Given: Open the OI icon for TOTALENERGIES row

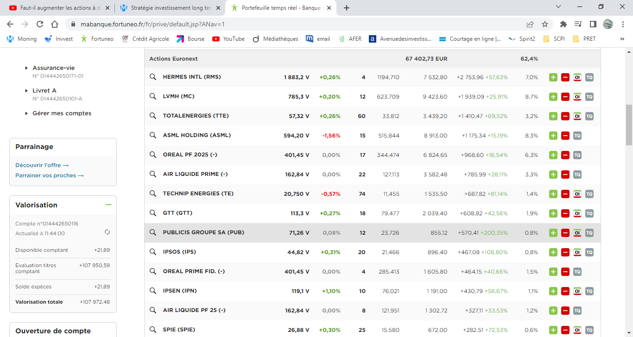Looking at the screenshot, I should pyautogui.click(x=577, y=116).
